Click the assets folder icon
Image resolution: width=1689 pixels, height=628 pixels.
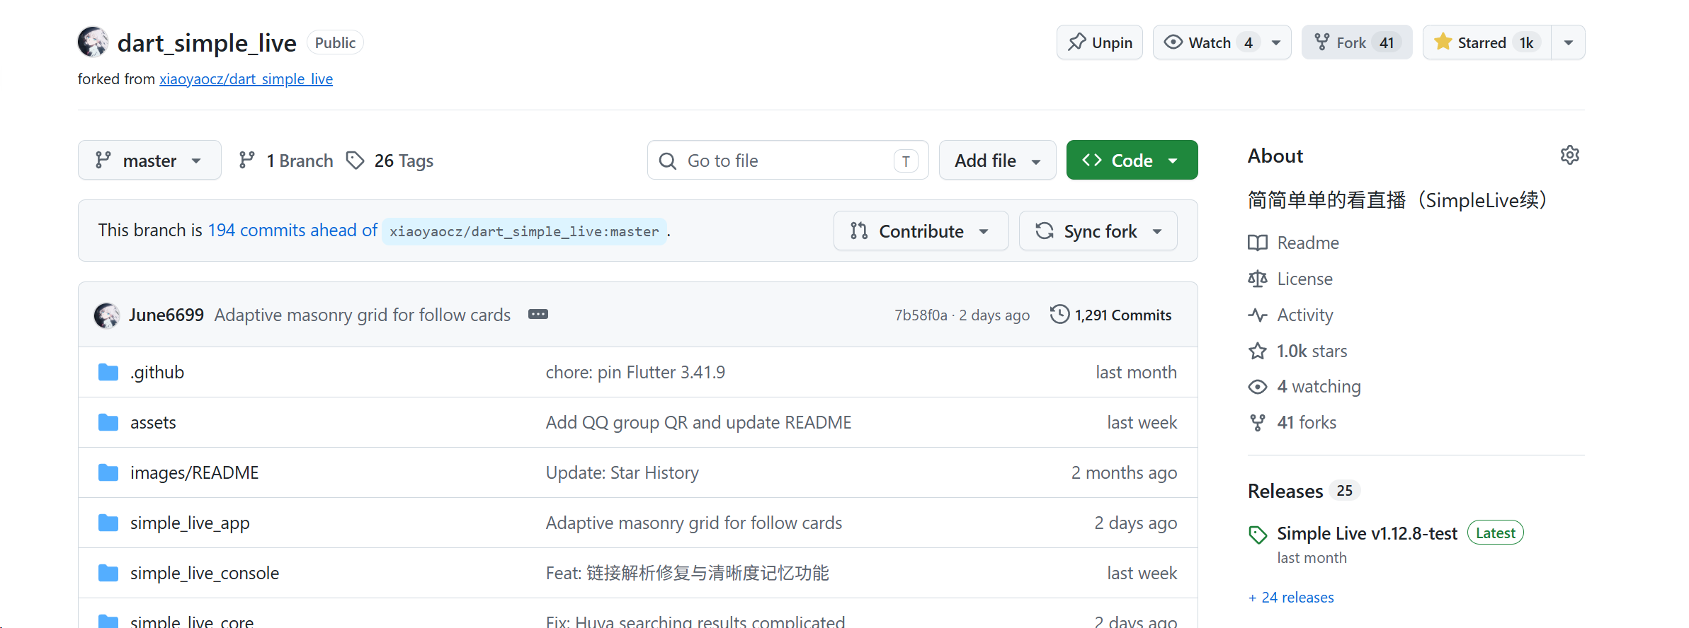tap(108, 422)
